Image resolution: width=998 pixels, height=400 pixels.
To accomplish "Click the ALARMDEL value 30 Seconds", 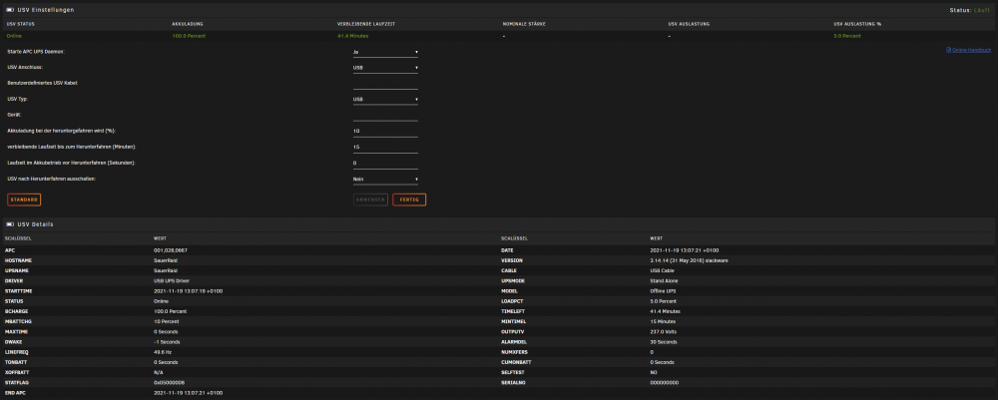I will click(x=664, y=342).
